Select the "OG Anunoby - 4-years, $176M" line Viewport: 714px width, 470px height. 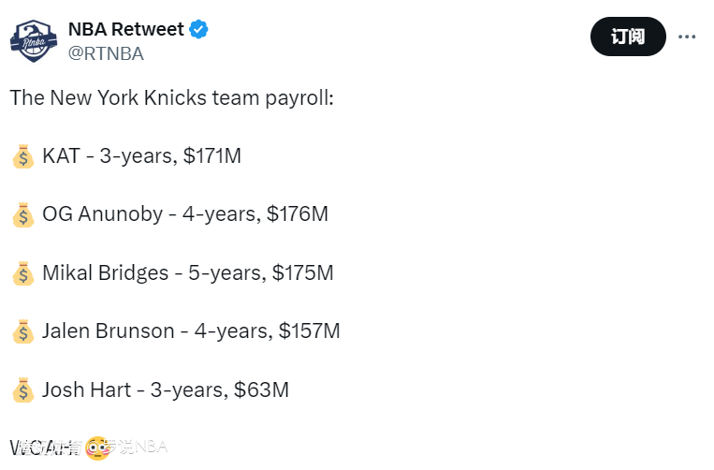point(185,214)
